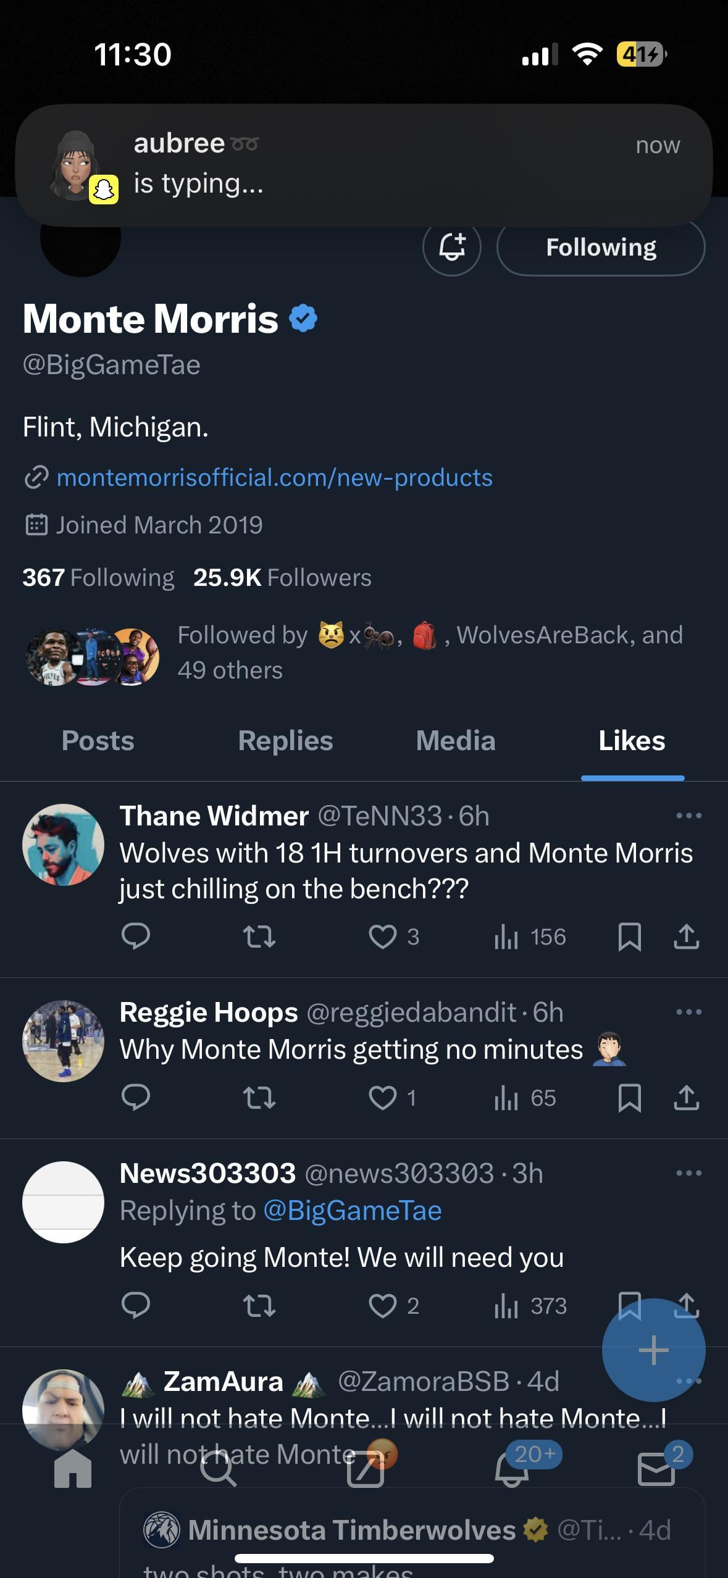Tap the notification bell subscribe icon
This screenshot has width=728, height=1578.
pos(451,247)
